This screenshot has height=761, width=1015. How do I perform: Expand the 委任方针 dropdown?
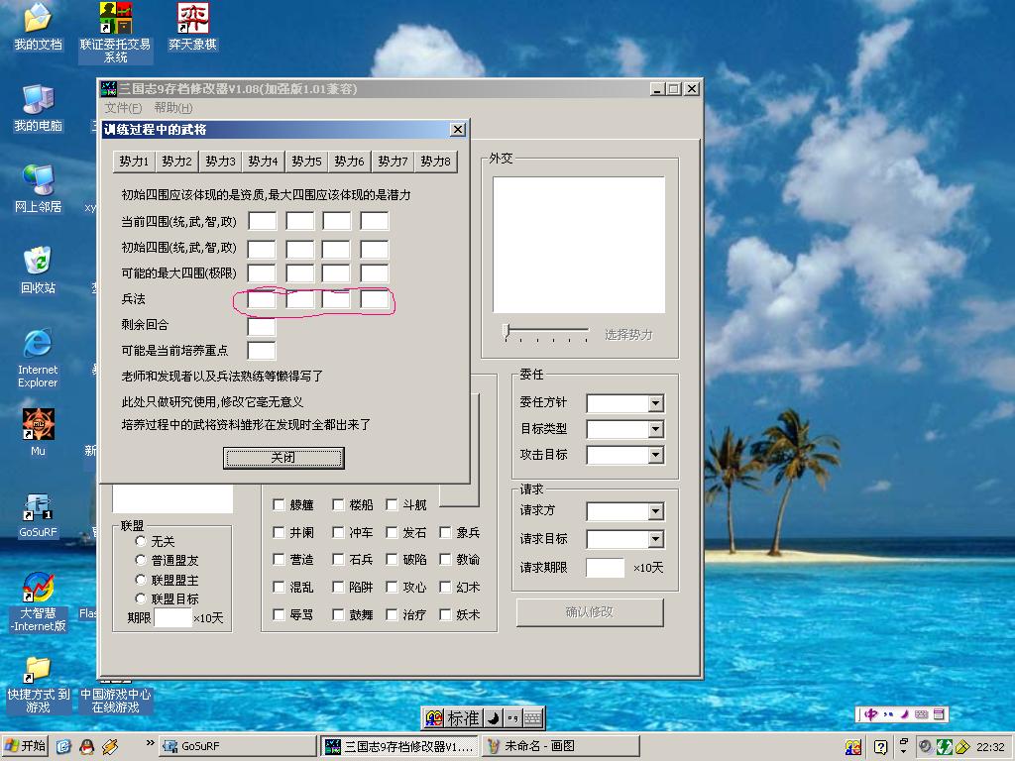coord(655,403)
